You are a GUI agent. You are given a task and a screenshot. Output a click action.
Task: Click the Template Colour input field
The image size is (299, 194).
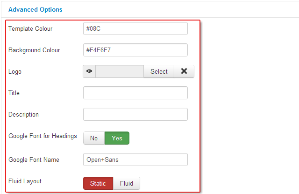[135, 28]
